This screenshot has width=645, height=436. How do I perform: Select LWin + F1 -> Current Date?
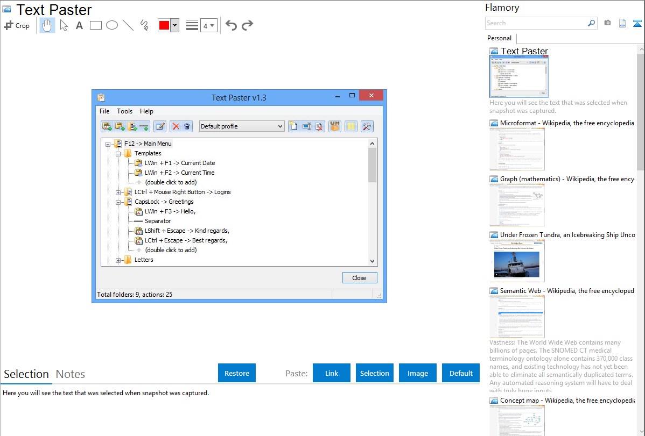click(x=180, y=163)
